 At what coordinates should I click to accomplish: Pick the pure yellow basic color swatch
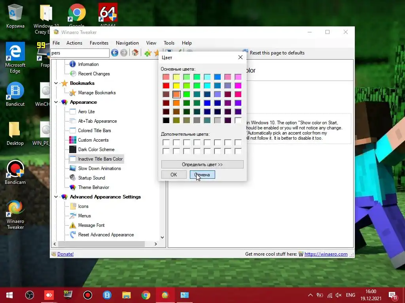176,86
